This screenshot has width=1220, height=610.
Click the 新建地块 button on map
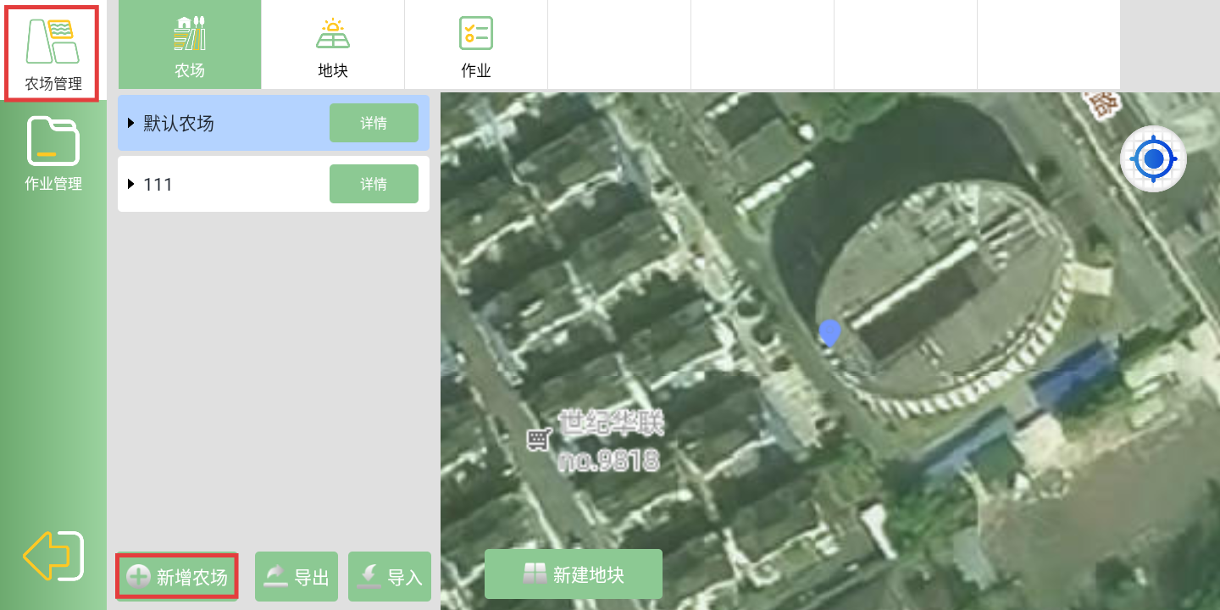(574, 574)
